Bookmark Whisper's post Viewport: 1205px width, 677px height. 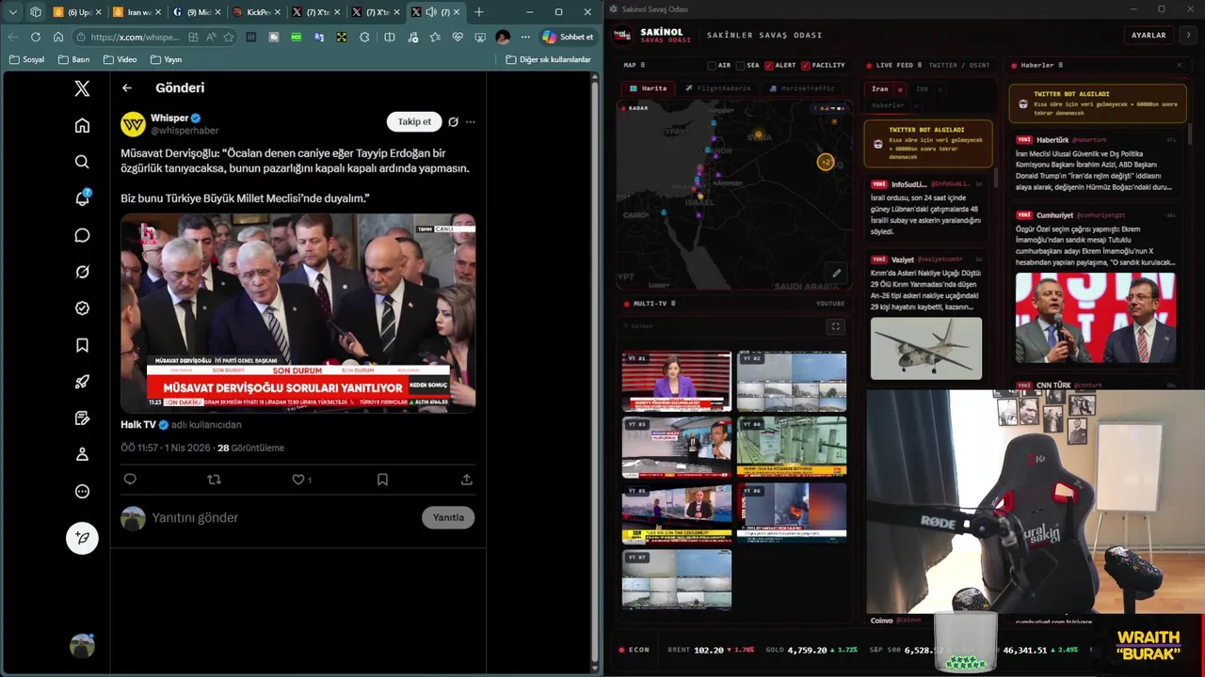click(382, 480)
